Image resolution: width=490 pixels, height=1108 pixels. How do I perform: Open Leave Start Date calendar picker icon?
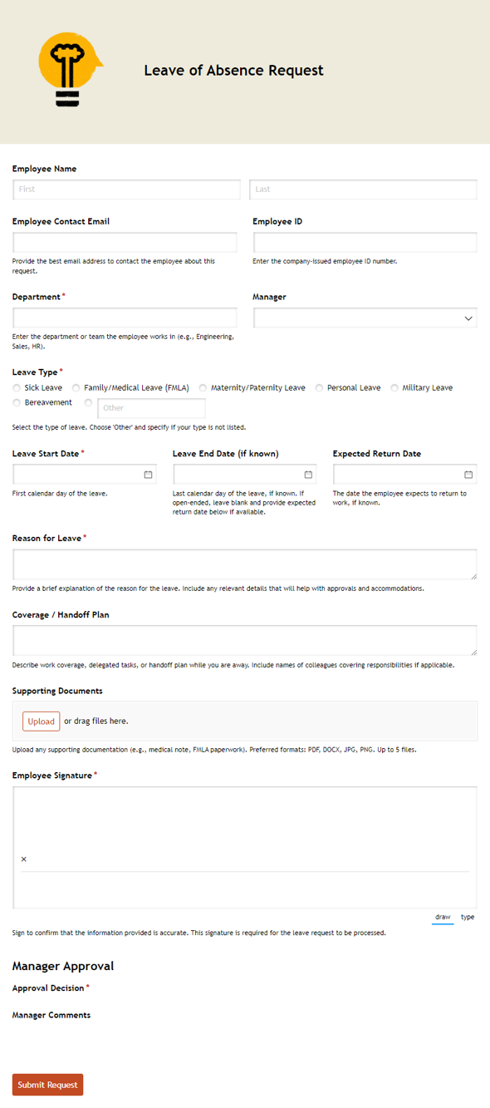(x=148, y=475)
